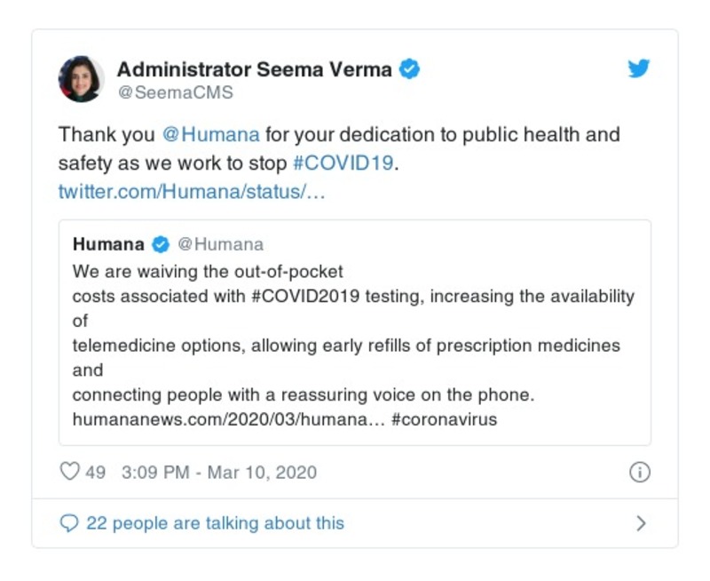Open the tweet info icon
This screenshot has height=581, width=710.
coord(639,473)
